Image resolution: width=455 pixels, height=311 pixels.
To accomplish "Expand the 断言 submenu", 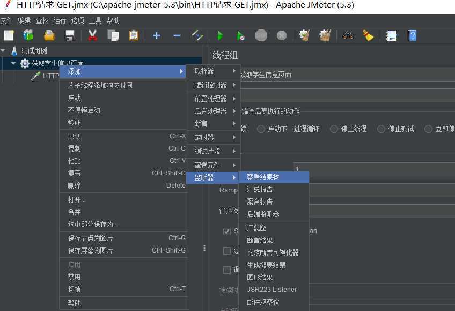I will (214, 123).
